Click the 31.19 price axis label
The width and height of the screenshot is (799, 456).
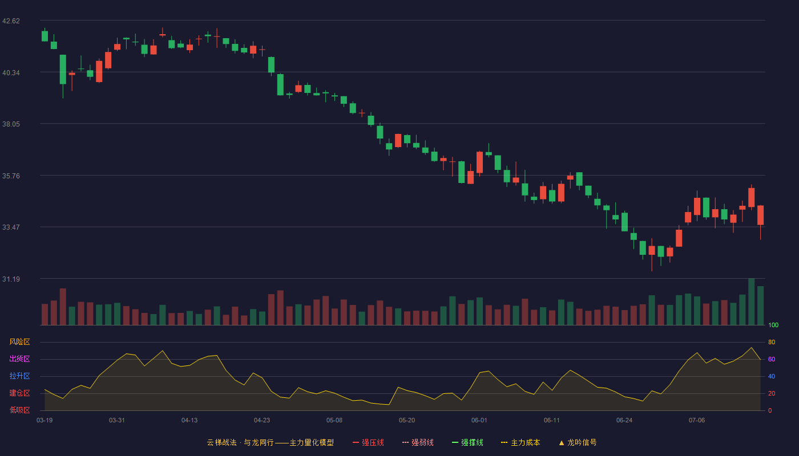tap(11, 279)
